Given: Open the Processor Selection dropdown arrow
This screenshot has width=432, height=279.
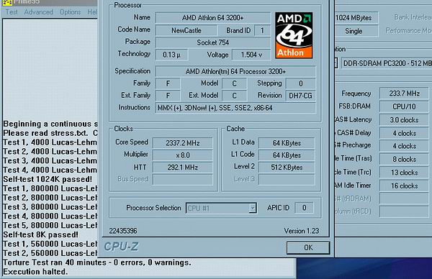Looking at the screenshot, I should 253,208.
